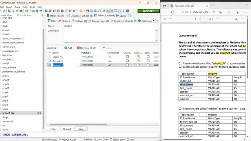Open the Search menu
Image resolution: width=251 pixels, height=141 pixels.
pyautogui.click(x=9, y=7)
